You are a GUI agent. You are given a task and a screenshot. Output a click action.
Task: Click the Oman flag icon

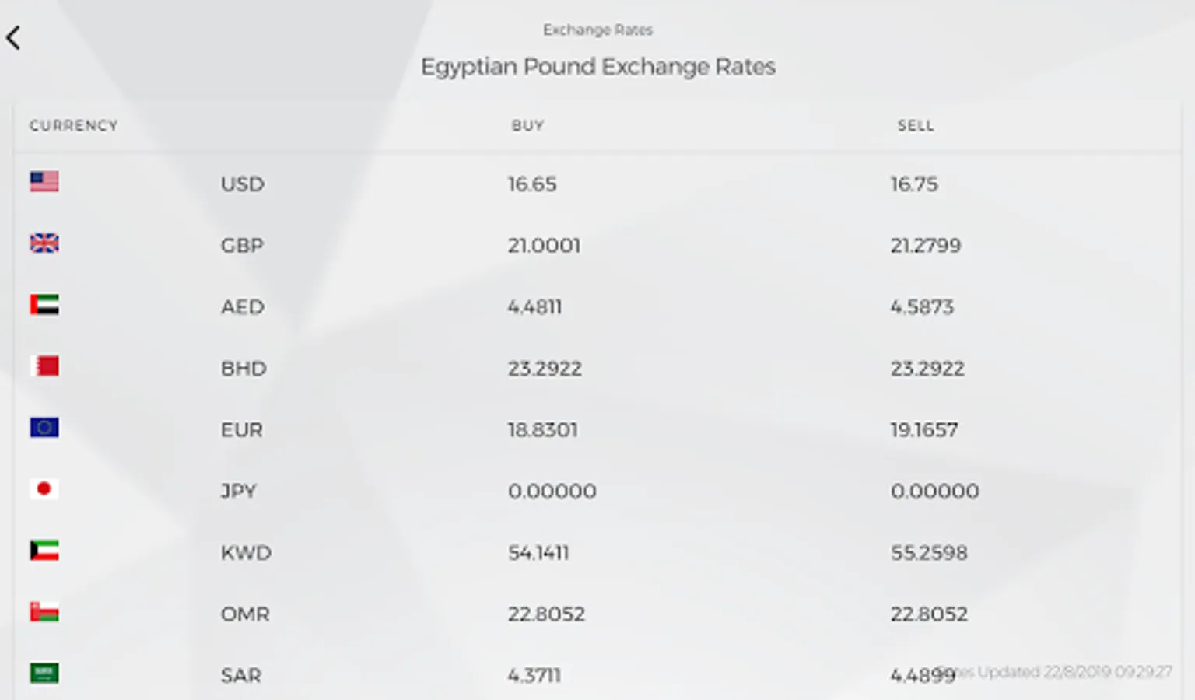pyautogui.click(x=44, y=611)
